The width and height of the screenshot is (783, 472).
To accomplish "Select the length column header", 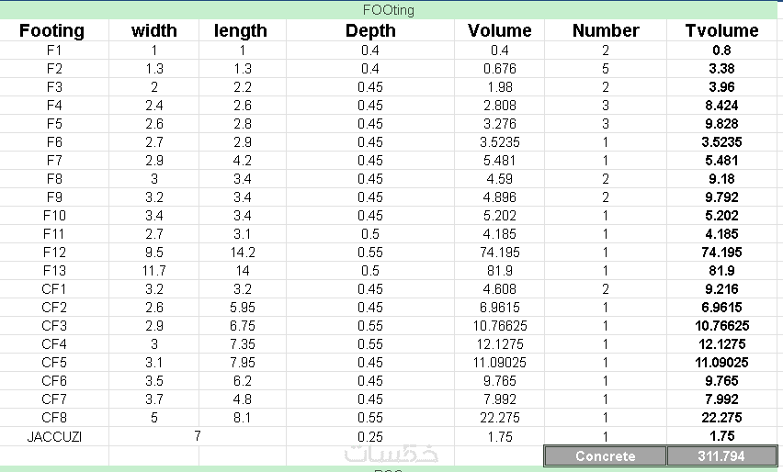I will pos(241,30).
